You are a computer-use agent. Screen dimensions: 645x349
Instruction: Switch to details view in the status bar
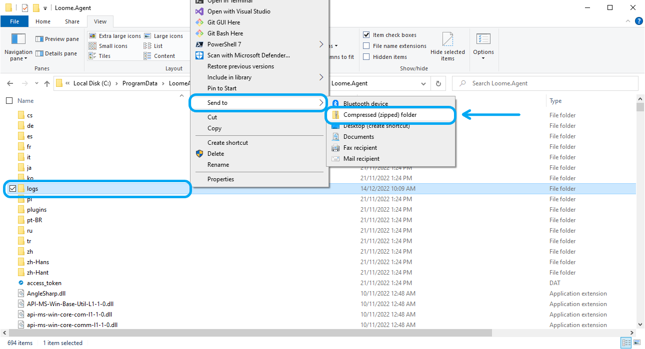point(626,343)
